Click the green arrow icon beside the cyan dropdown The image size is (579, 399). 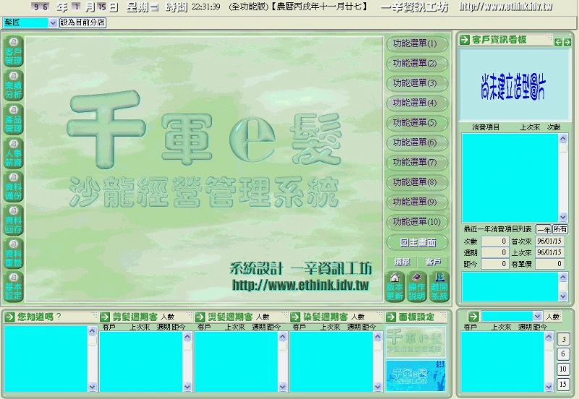pos(473,317)
